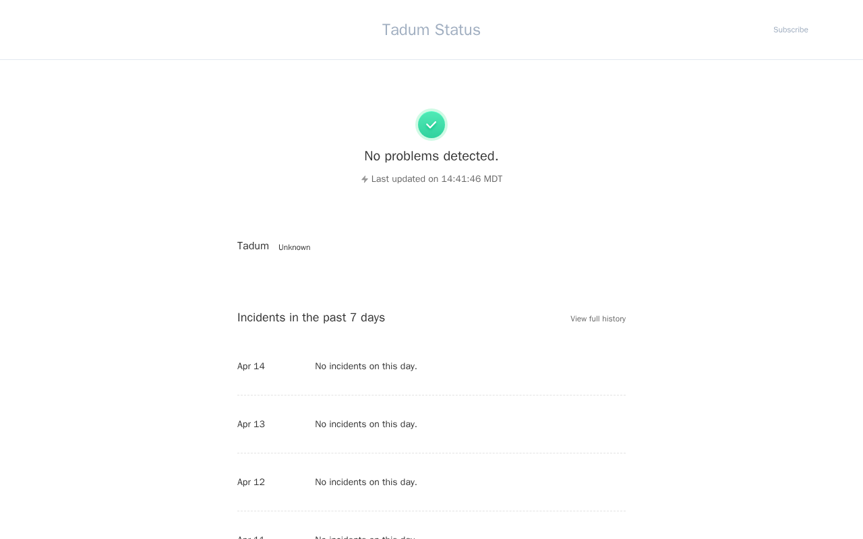Open View full history link
Image resolution: width=863 pixels, height=539 pixels.
(x=597, y=319)
